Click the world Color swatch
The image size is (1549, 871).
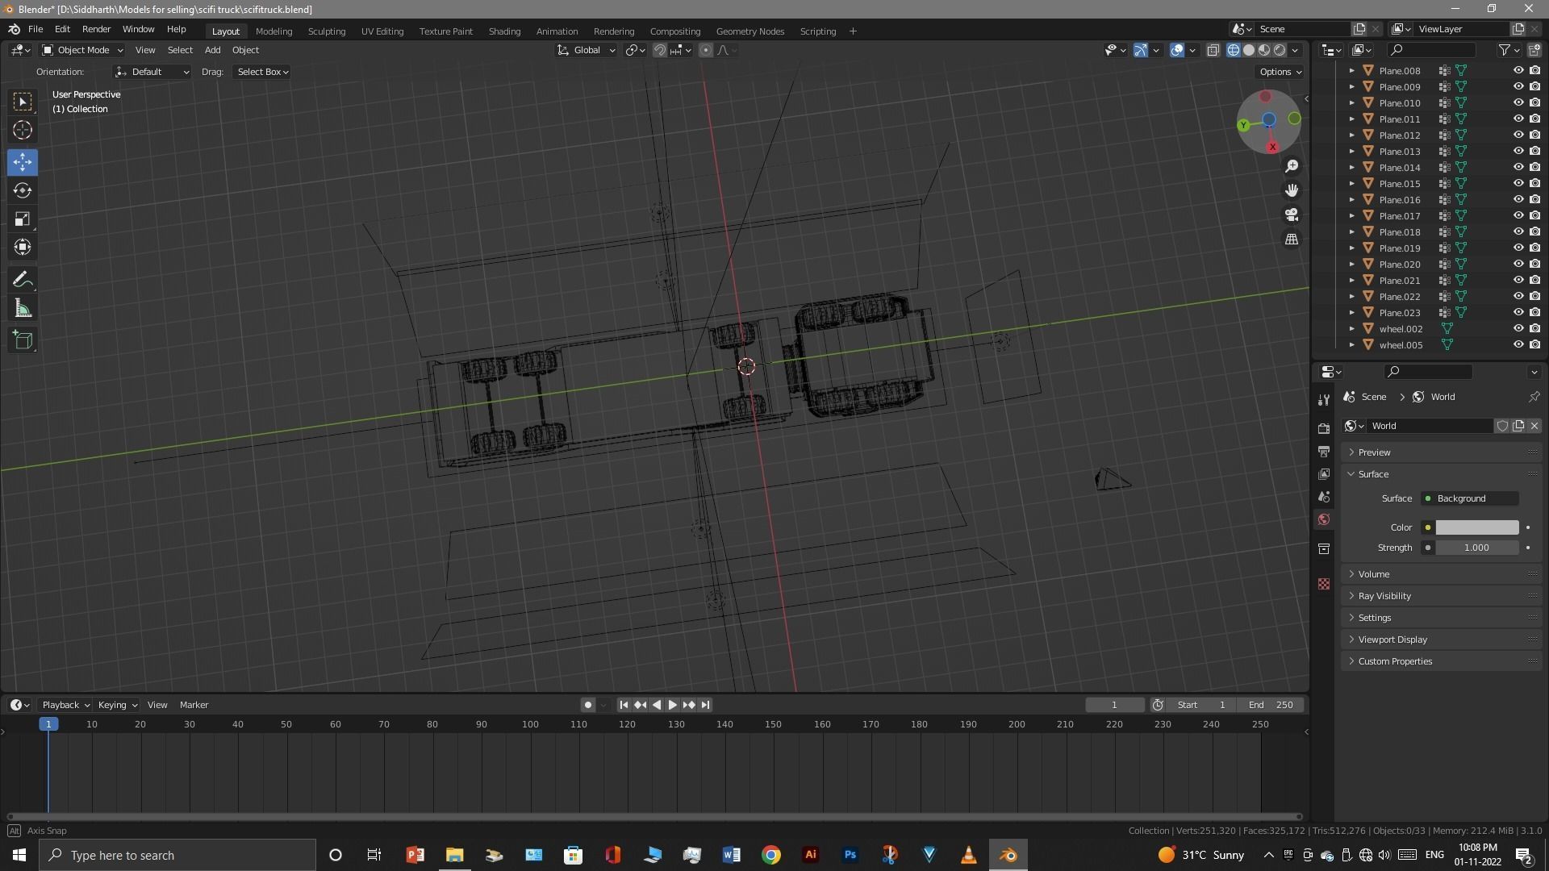coord(1476,527)
